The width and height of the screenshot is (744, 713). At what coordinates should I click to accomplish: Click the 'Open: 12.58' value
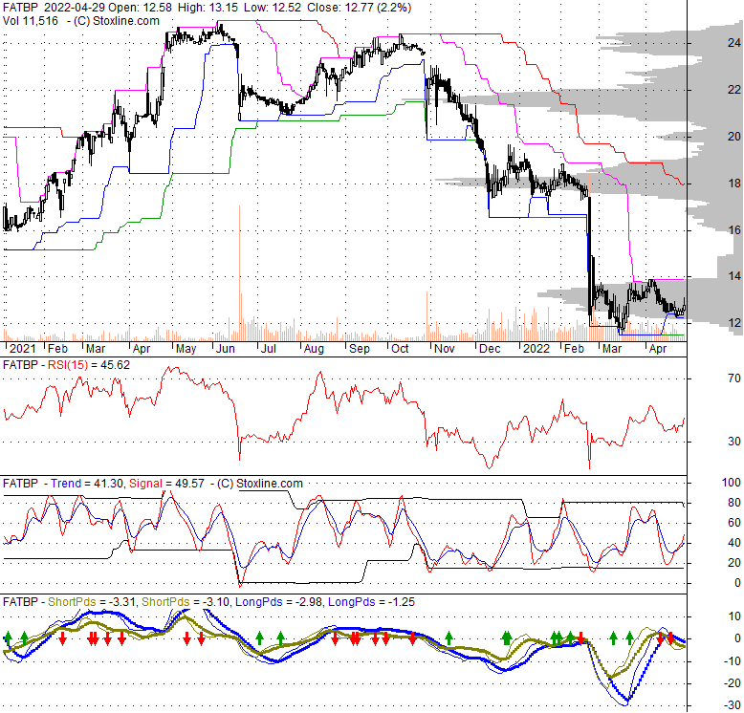pyautogui.click(x=141, y=8)
